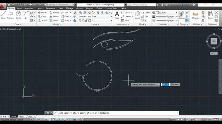This screenshot has width=222, height=124.
Task: Toggle layer 0 lock icon
Action: [86, 20]
